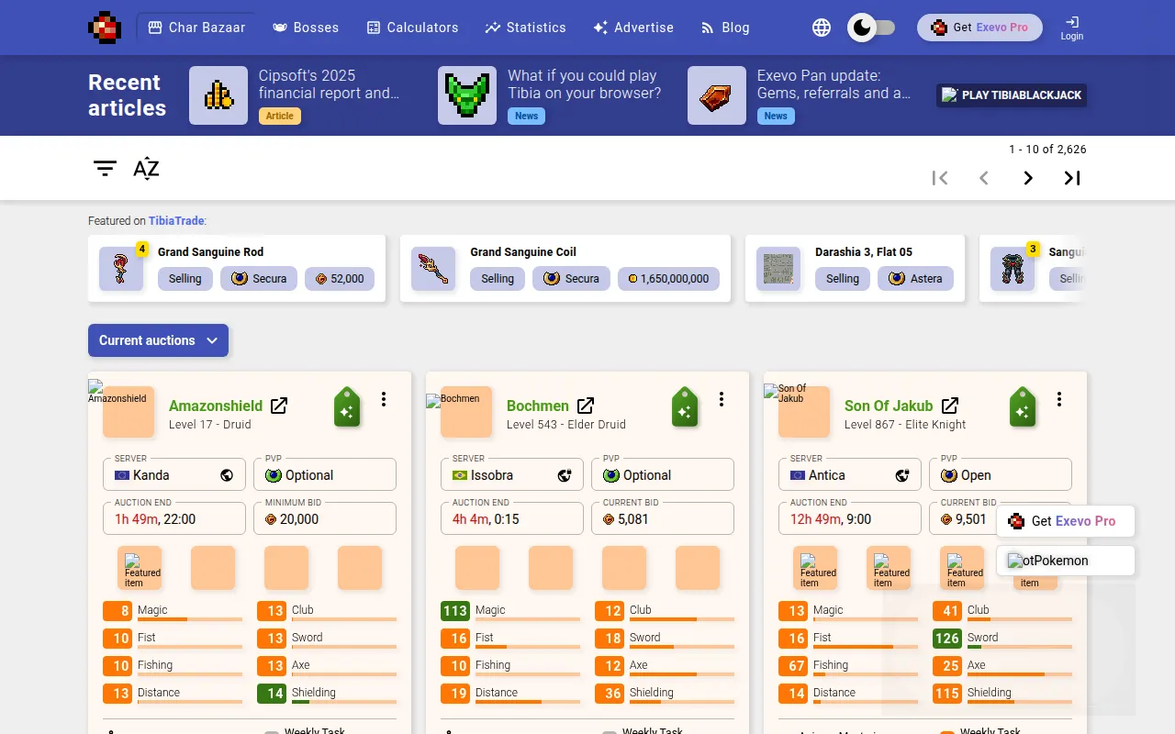Open the Advertise page
Image resolution: width=1175 pixels, height=734 pixels.
pyautogui.click(x=633, y=28)
